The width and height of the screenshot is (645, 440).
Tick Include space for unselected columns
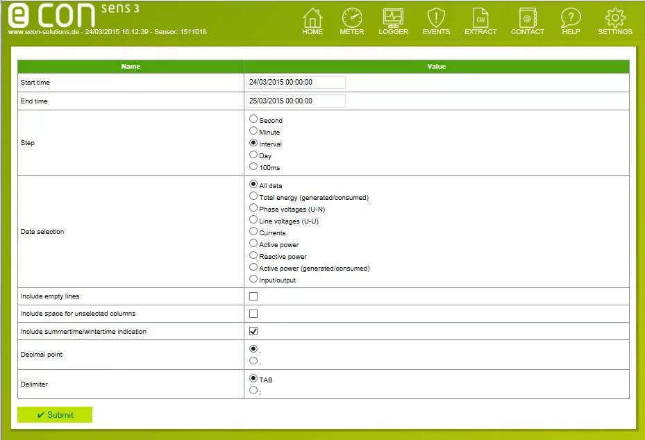253,314
